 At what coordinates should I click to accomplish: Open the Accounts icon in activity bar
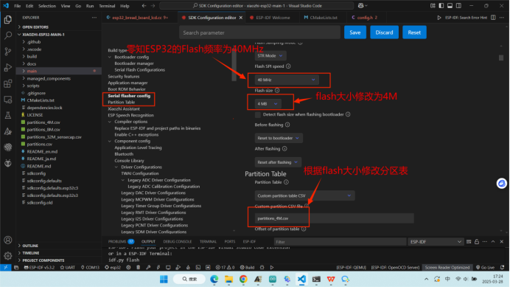coord(8,240)
